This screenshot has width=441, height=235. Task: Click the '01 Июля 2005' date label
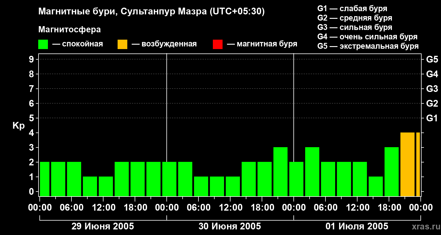pos(357,226)
